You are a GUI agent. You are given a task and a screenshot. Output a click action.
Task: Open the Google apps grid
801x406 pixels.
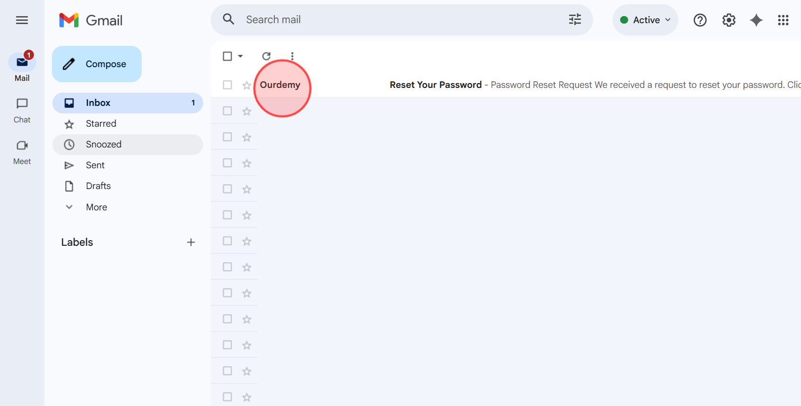[783, 20]
